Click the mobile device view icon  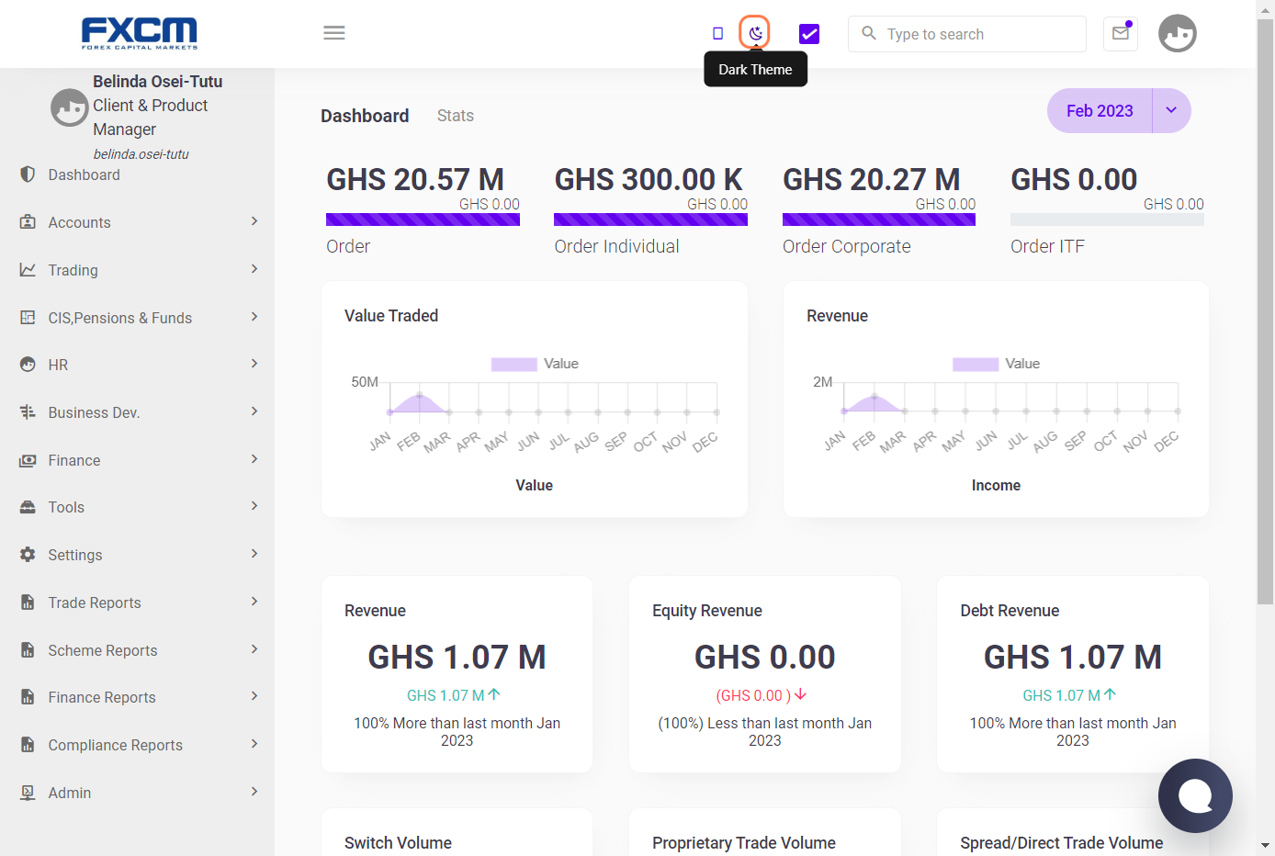click(x=718, y=33)
